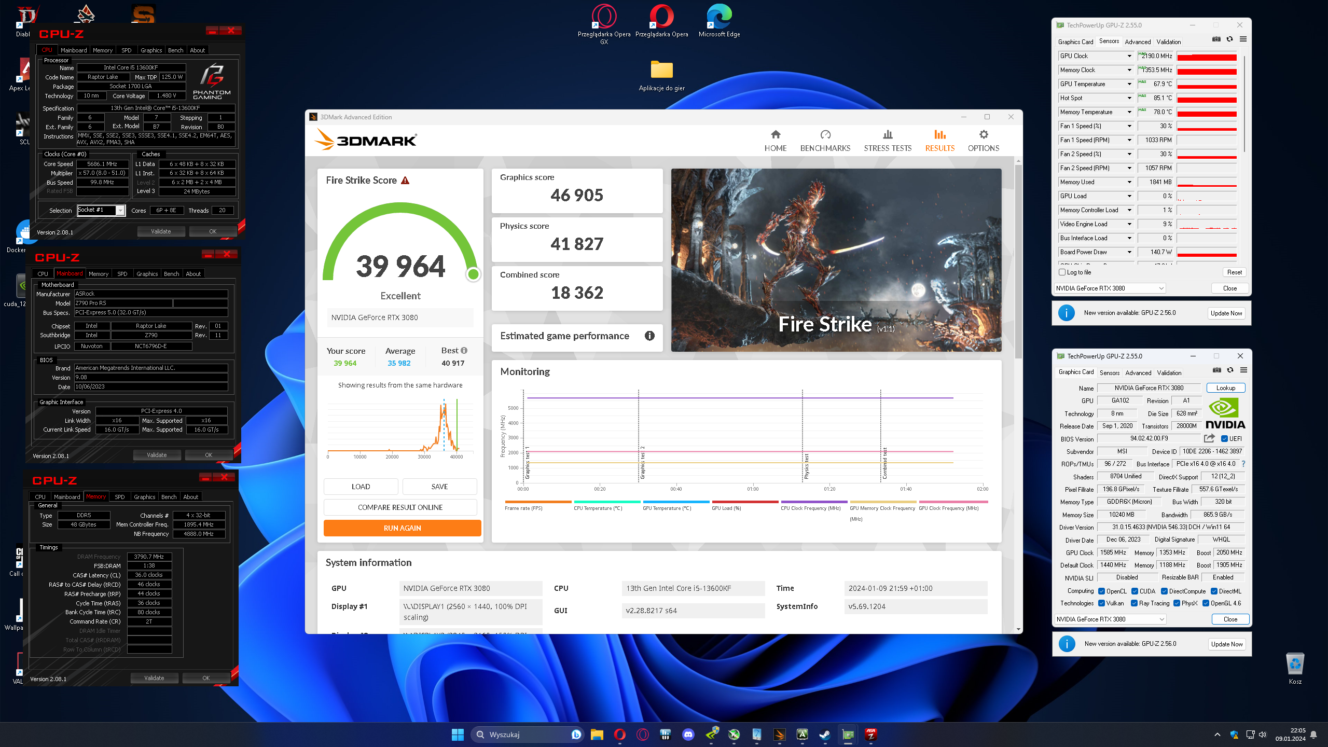Click the 3DMark vertical scrollbar thumb
1328x747 pixels.
point(1018,262)
